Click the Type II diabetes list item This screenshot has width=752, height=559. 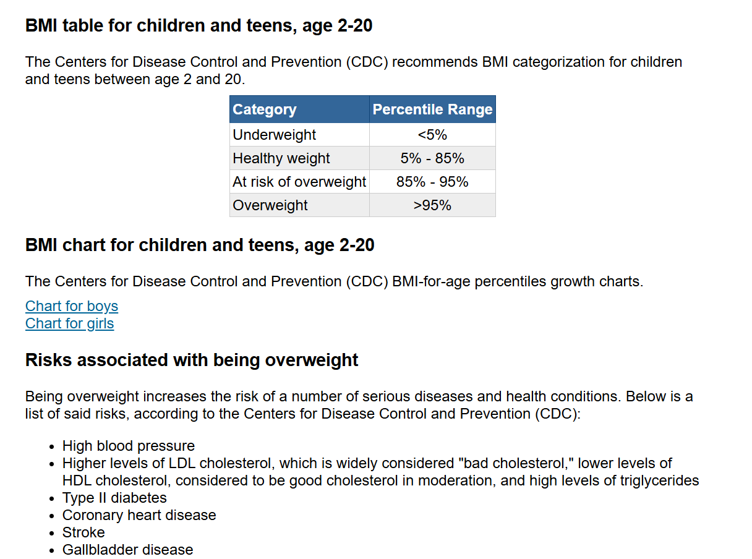114,498
